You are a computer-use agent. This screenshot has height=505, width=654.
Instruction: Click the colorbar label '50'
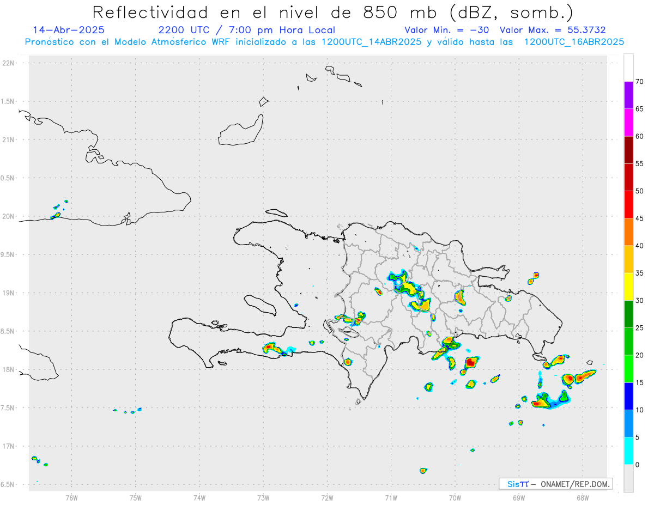coord(639,191)
